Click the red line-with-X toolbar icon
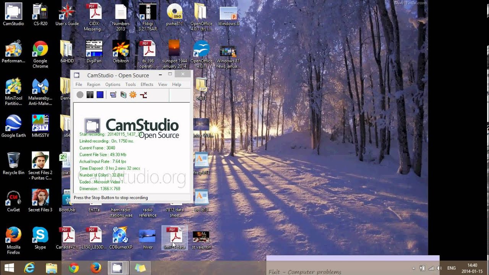Image resolution: width=489 pixels, height=275 pixels. coord(144,95)
